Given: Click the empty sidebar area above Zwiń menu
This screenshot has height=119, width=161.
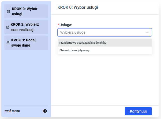Looking at the screenshot, I should [x=26, y=78].
